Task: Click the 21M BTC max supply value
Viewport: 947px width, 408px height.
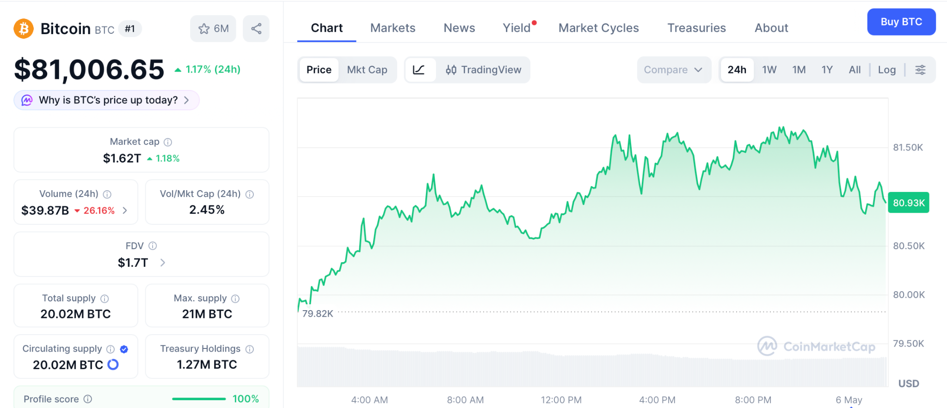Action: [x=207, y=314]
